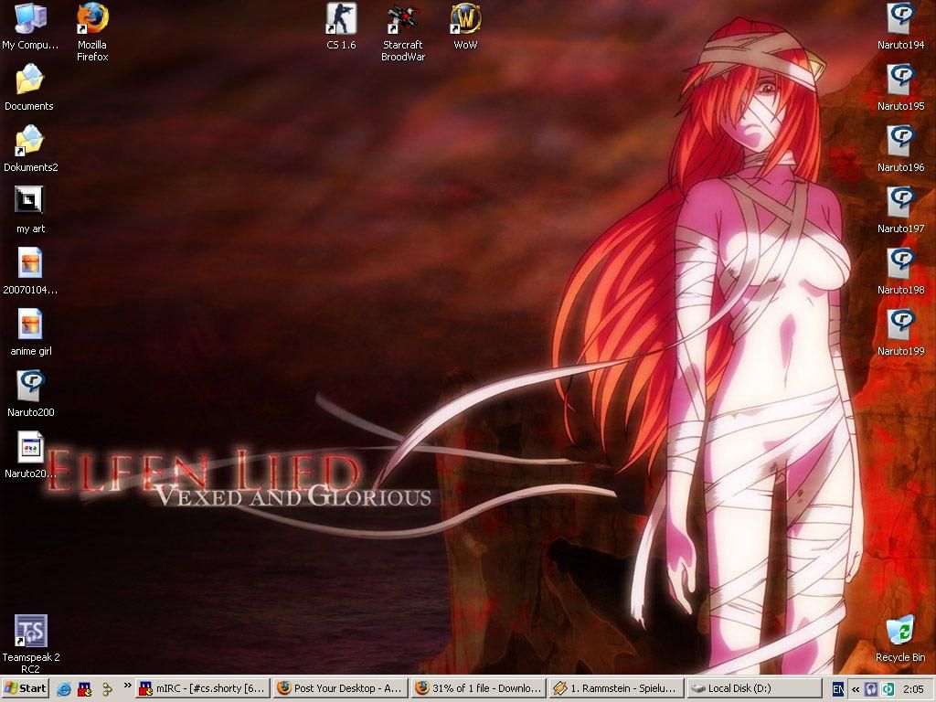The image size is (936, 702).
Task: Launch WoW desktop shortcut
Action: (465, 27)
